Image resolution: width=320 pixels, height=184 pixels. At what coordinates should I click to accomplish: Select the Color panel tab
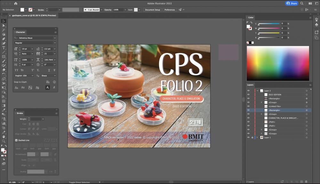pyautogui.click(x=251, y=18)
